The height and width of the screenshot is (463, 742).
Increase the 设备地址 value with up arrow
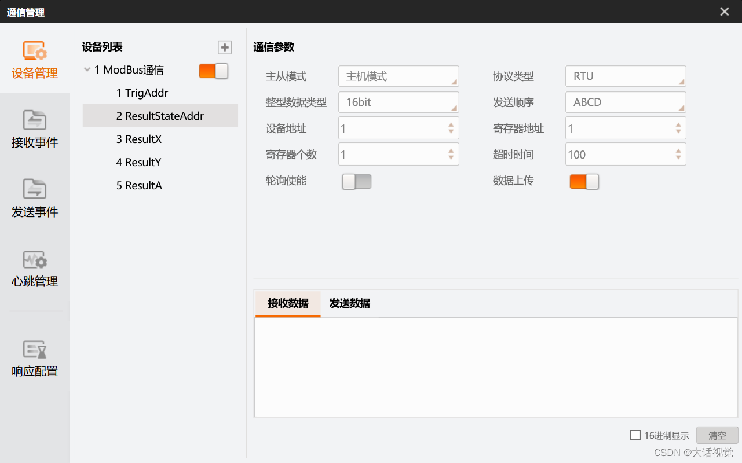pos(451,124)
